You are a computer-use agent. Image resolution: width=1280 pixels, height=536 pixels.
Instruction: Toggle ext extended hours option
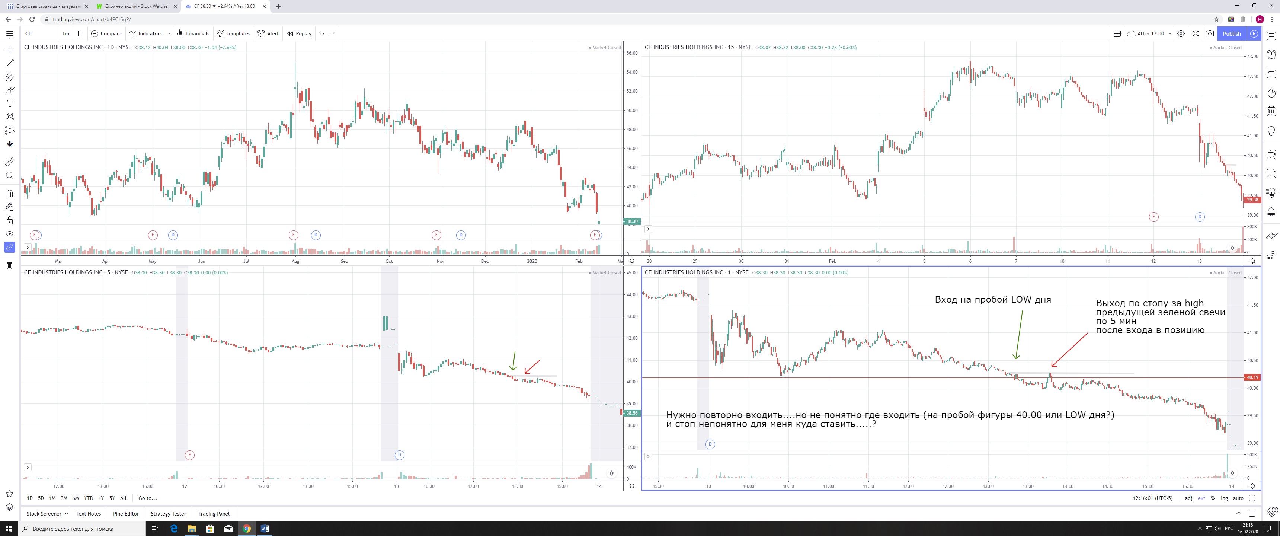pyautogui.click(x=1201, y=498)
